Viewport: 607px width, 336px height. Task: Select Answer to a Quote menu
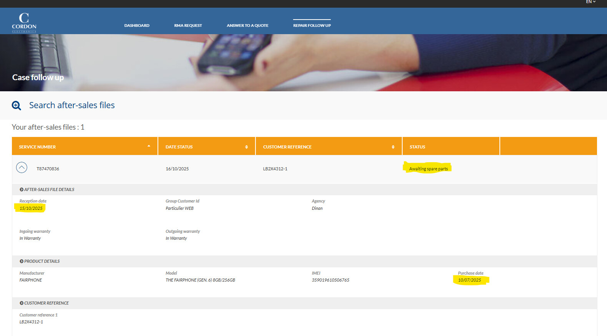[x=247, y=26]
